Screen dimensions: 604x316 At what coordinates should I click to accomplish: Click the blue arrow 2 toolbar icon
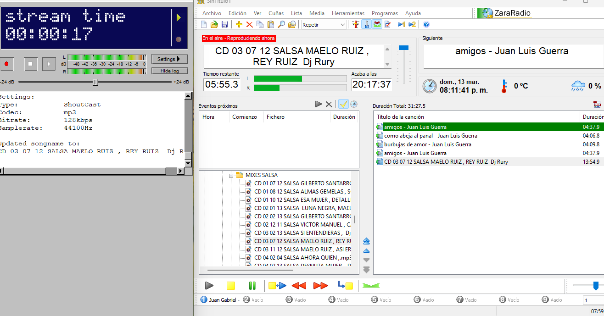[412, 24]
